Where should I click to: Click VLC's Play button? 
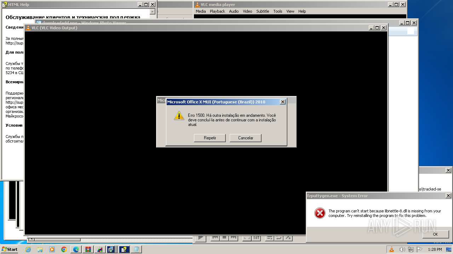tap(200, 238)
